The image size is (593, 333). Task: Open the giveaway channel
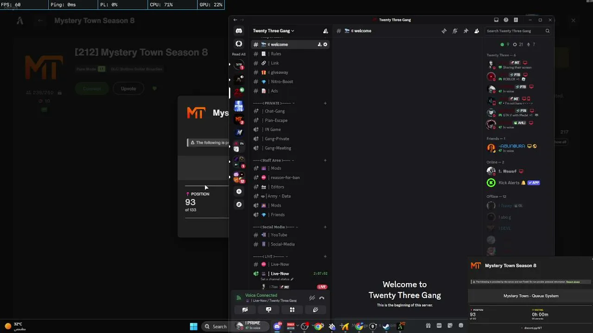tap(290, 72)
